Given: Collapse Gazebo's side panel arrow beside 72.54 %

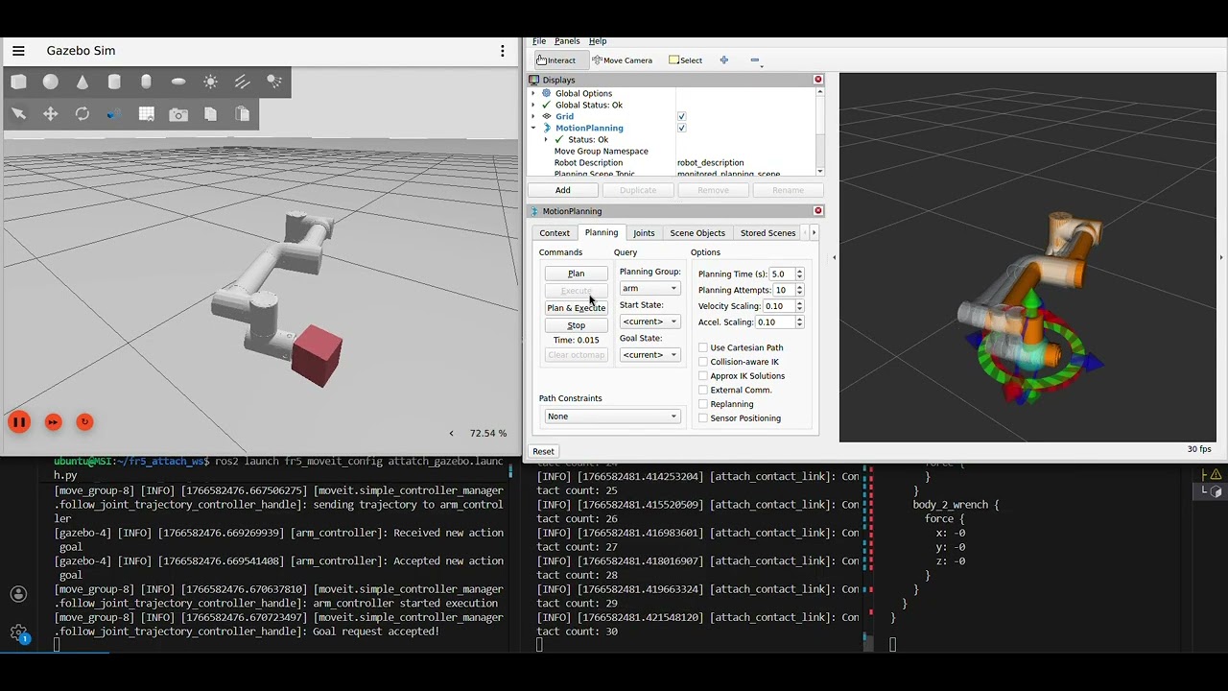Looking at the screenshot, I should [x=452, y=434].
